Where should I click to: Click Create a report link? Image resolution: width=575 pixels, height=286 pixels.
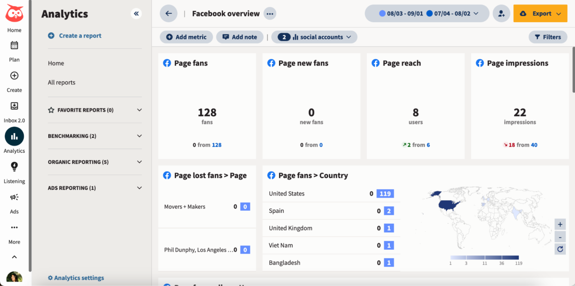click(74, 36)
